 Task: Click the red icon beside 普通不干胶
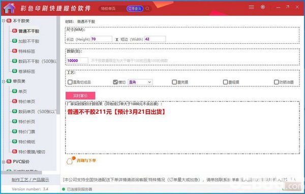tap(15, 30)
